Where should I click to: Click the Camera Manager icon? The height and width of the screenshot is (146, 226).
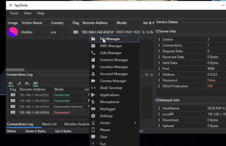[x=93, y=81]
